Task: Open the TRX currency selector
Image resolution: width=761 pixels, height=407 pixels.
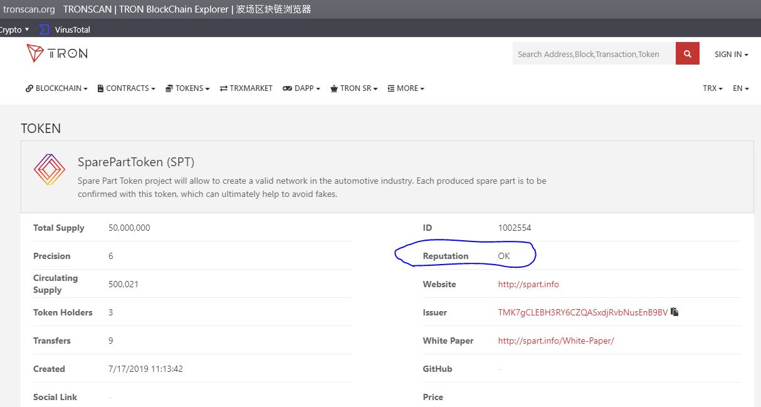Action: tap(713, 88)
